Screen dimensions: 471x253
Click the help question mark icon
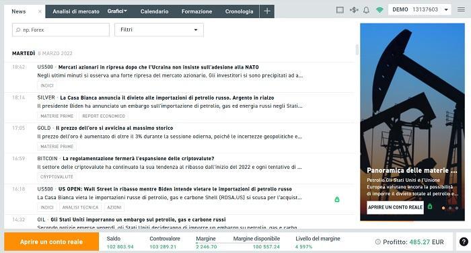click(x=464, y=242)
